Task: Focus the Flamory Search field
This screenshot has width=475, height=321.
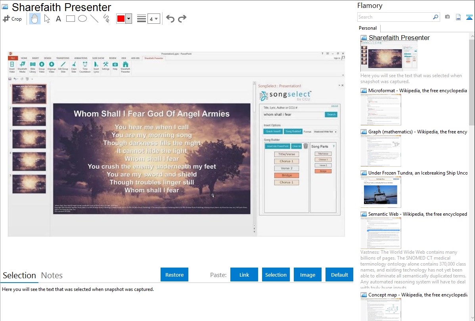Action: pyautogui.click(x=395, y=17)
